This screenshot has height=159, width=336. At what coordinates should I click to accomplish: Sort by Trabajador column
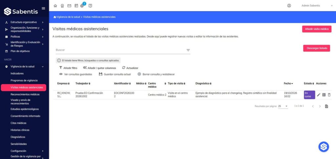click(83, 83)
